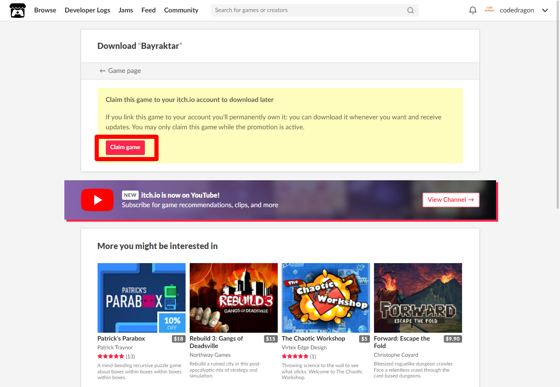Click the Patrick's Parabox cover image
The width and height of the screenshot is (560, 387).
[x=142, y=298]
